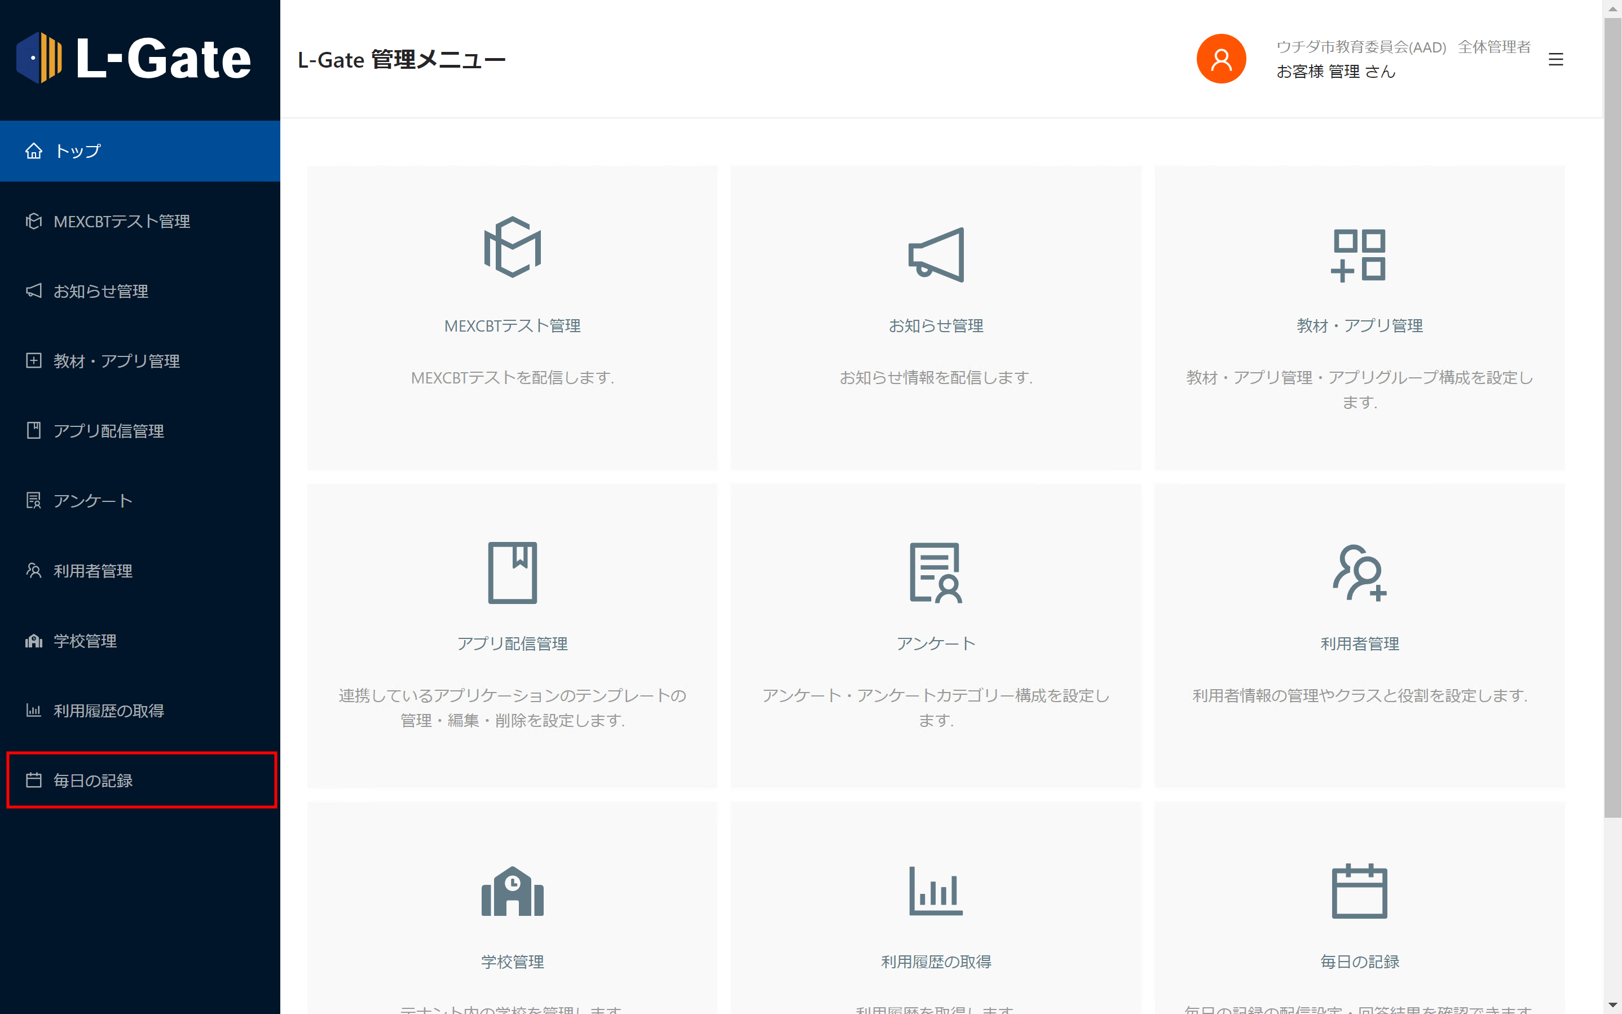Open the hamburger menu in the header
1622x1014 pixels.
tap(1555, 59)
